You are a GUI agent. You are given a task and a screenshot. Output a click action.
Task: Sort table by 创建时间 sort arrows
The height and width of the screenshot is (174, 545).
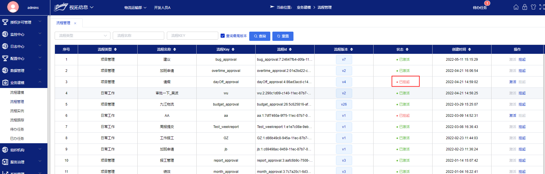click(470, 49)
